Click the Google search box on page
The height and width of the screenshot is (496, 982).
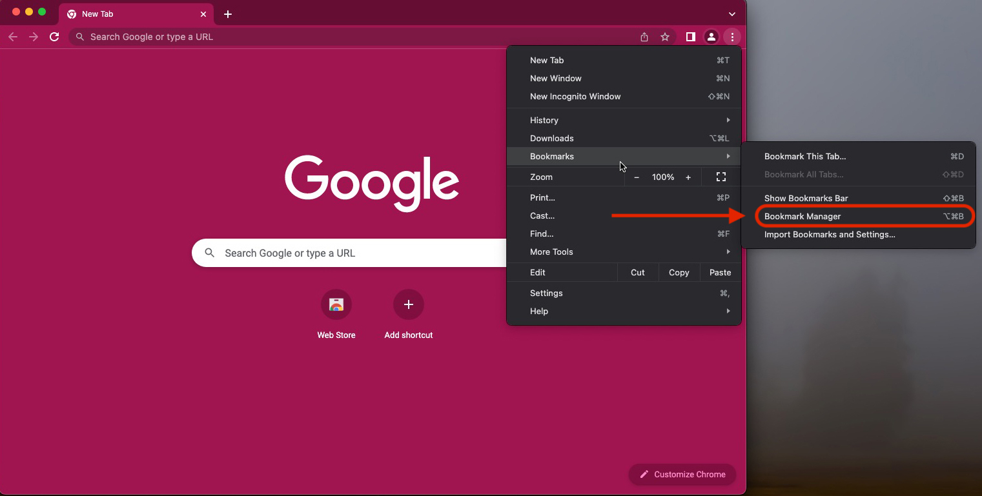tap(349, 253)
